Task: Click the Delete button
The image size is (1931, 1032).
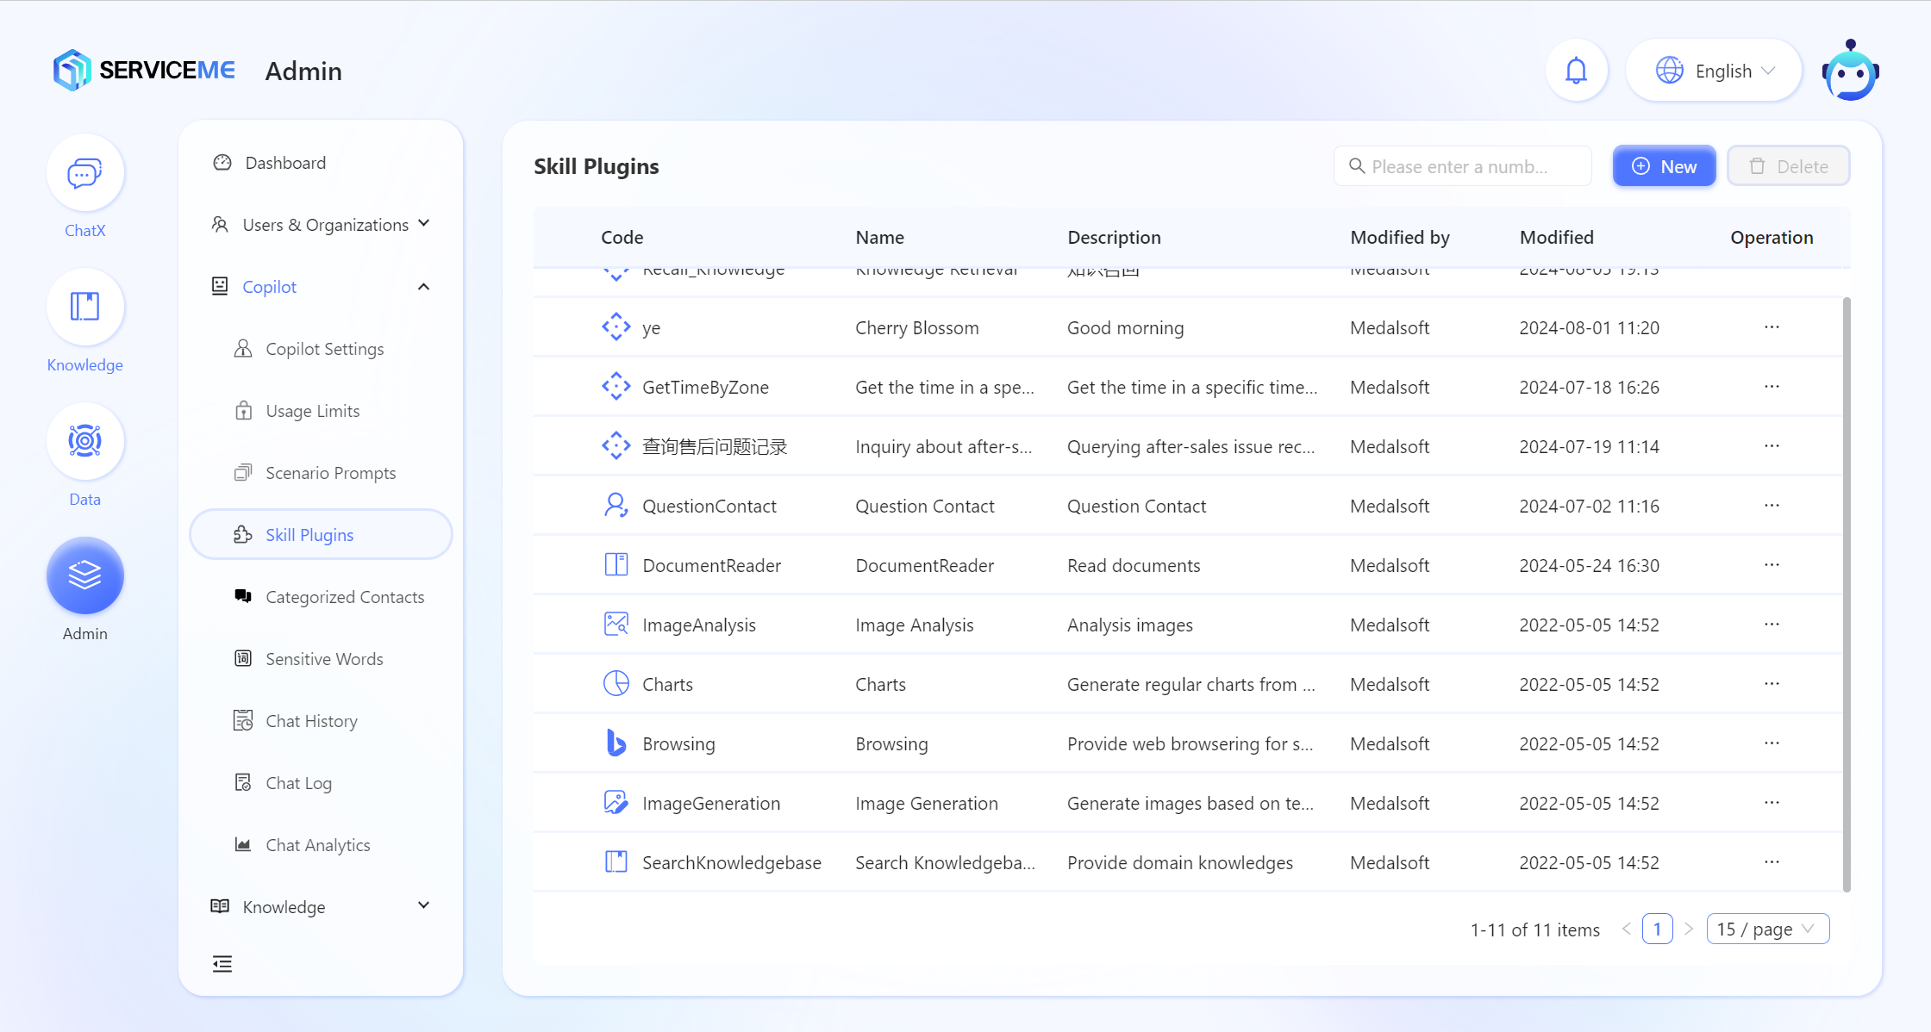Action: [1788, 166]
